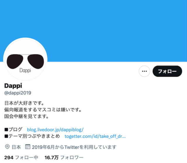Open the togetter.com/id/take_off_dr... link
Screen dimensions: 187x163
pos(95,136)
